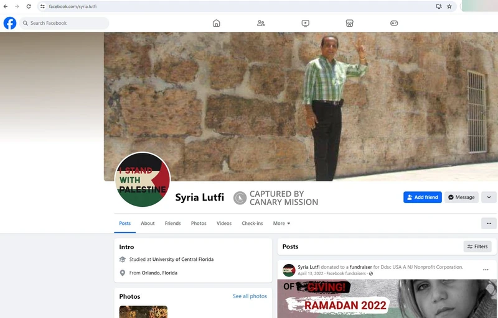Open the post's three-dots menu
498x318 pixels.
point(486,270)
